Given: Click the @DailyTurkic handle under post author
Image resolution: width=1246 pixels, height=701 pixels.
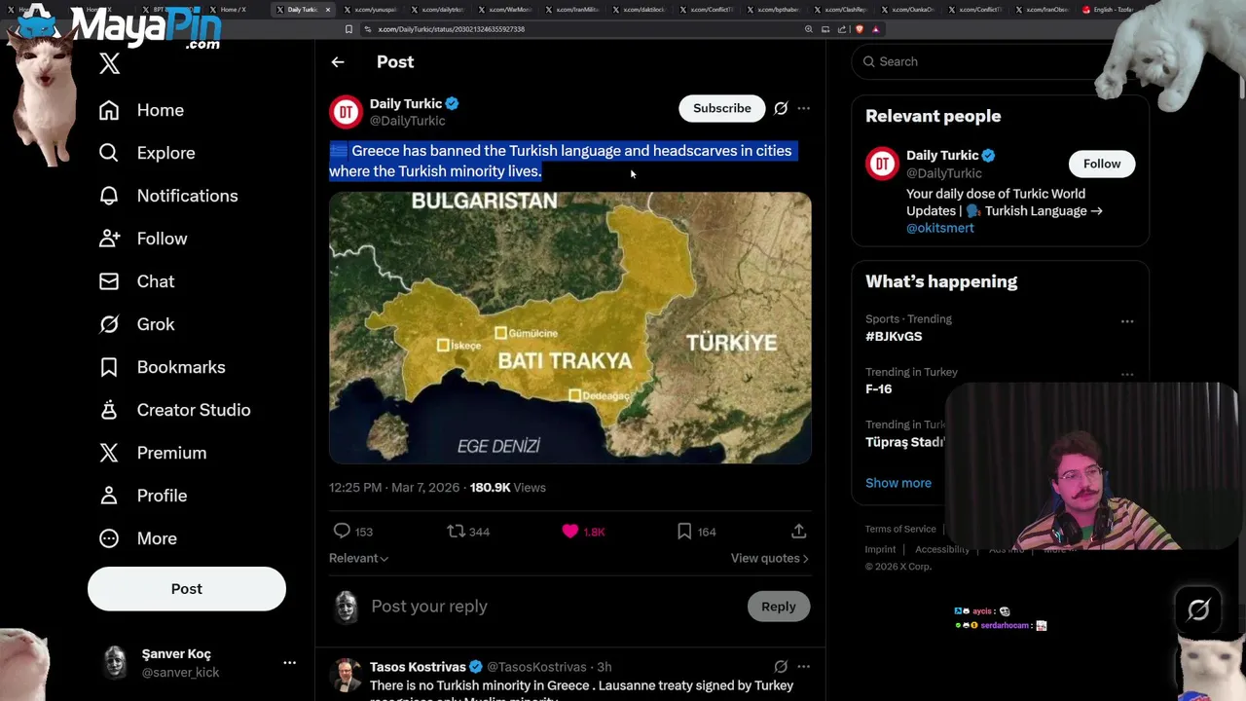Looking at the screenshot, I should (x=407, y=121).
